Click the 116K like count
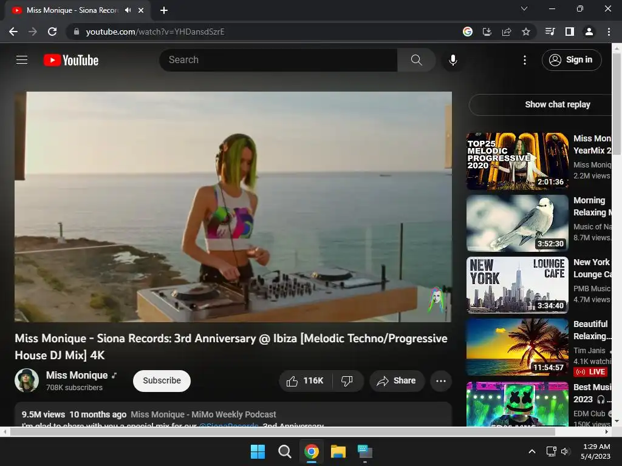Screen dimensions: 622x466 313,381
